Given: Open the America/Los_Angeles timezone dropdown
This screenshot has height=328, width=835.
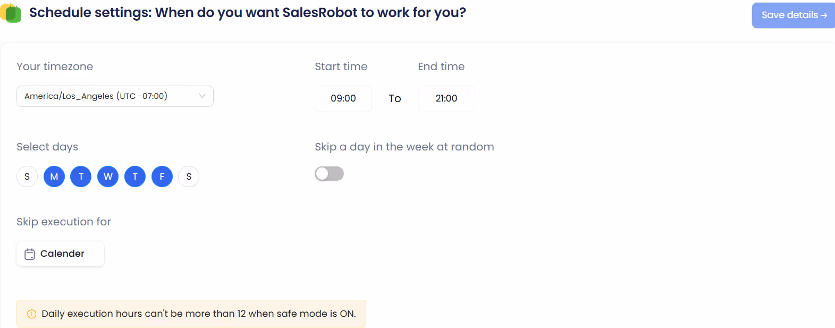Looking at the screenshot, I should pyautogui.click(x=115, y=96).
